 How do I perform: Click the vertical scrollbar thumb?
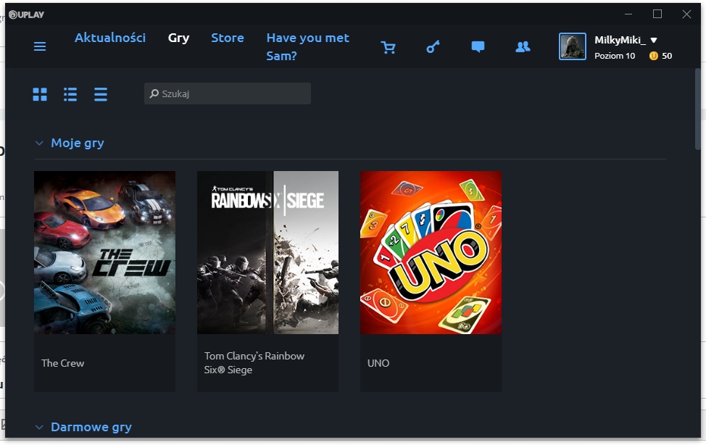(x=697, y=109)
